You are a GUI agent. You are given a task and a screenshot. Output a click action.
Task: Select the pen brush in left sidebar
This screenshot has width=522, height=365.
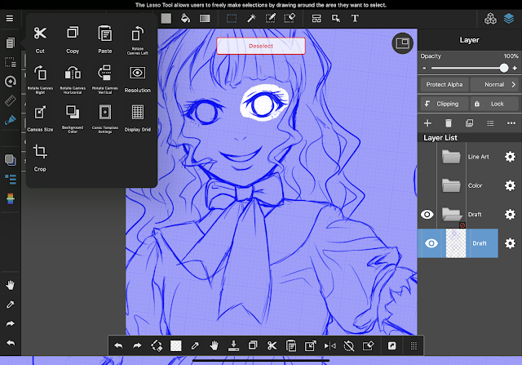pyautogui.click(x=10, y=120)
